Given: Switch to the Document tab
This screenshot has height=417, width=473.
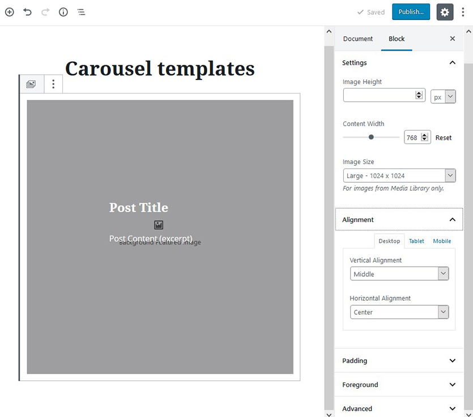Looking at the screenshot, I should point(358,39).
